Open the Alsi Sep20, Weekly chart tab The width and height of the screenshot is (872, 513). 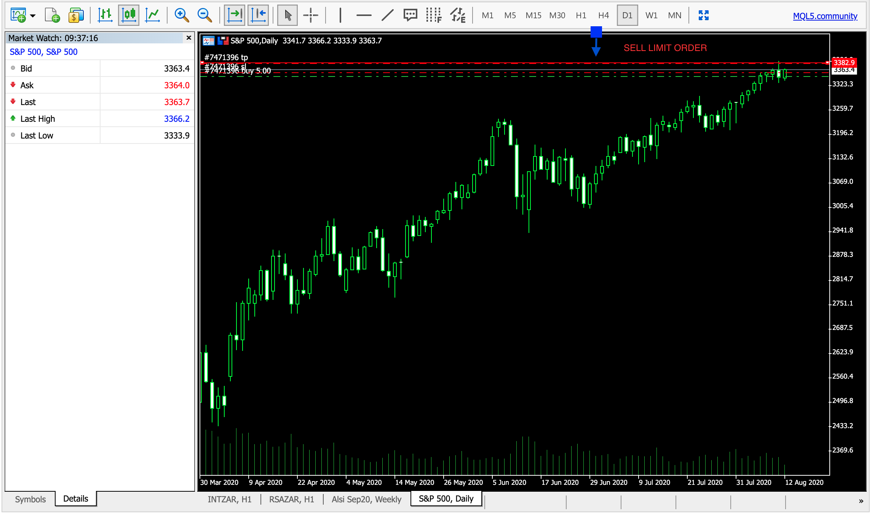click(x=366, y=499)
